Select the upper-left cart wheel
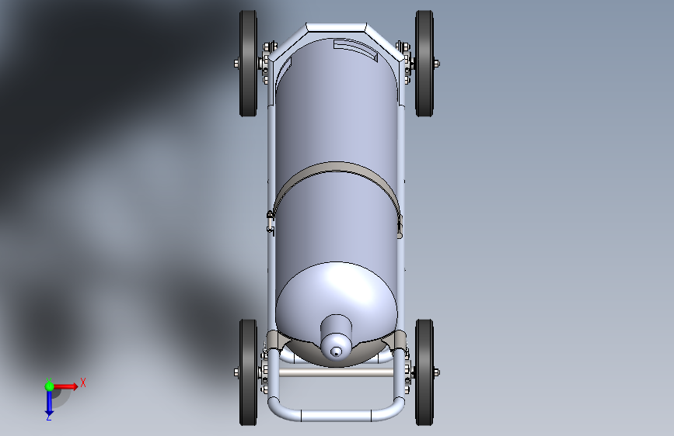This screenshot has width=674, height=436. click(248, 64)
